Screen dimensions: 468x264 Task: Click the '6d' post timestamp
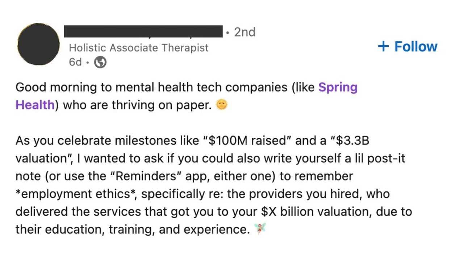(75, 62)
